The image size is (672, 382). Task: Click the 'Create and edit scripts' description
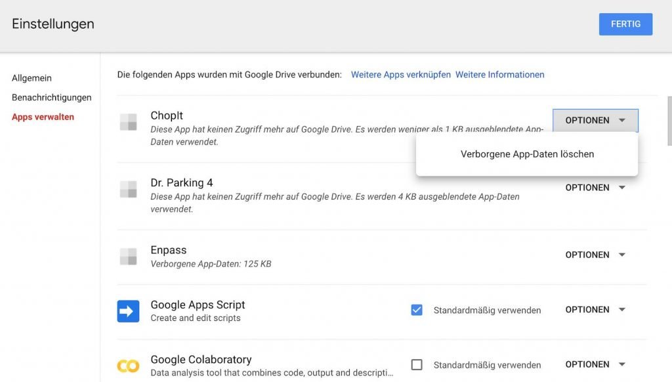click(x=196, y=318)
